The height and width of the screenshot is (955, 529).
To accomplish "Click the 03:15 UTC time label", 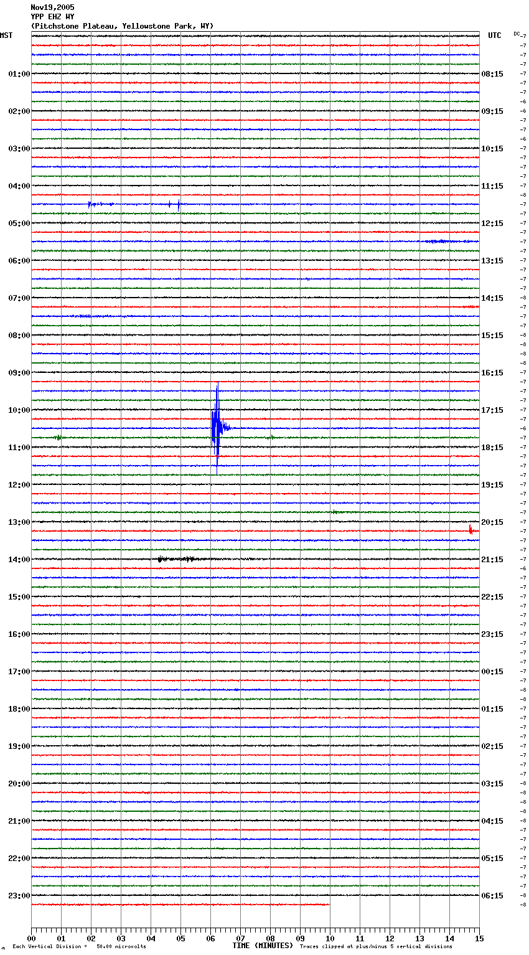I will click(492, 784).
